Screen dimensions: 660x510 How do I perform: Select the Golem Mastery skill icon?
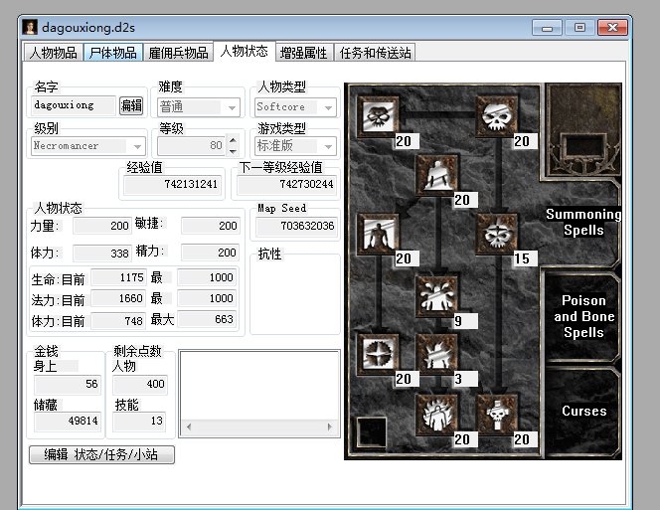tap(378, 234)
